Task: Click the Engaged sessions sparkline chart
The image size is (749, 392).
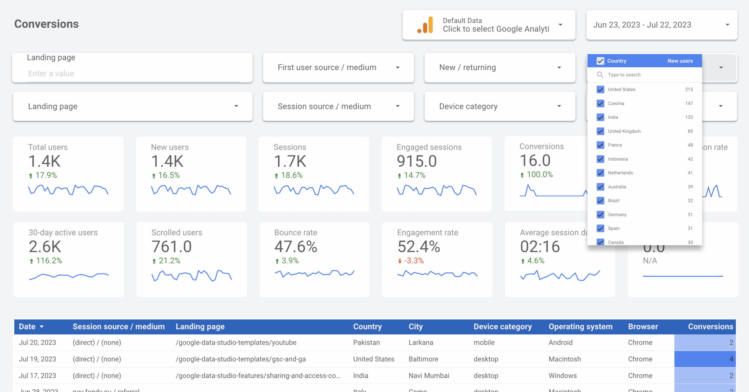Action: (437, 190)
